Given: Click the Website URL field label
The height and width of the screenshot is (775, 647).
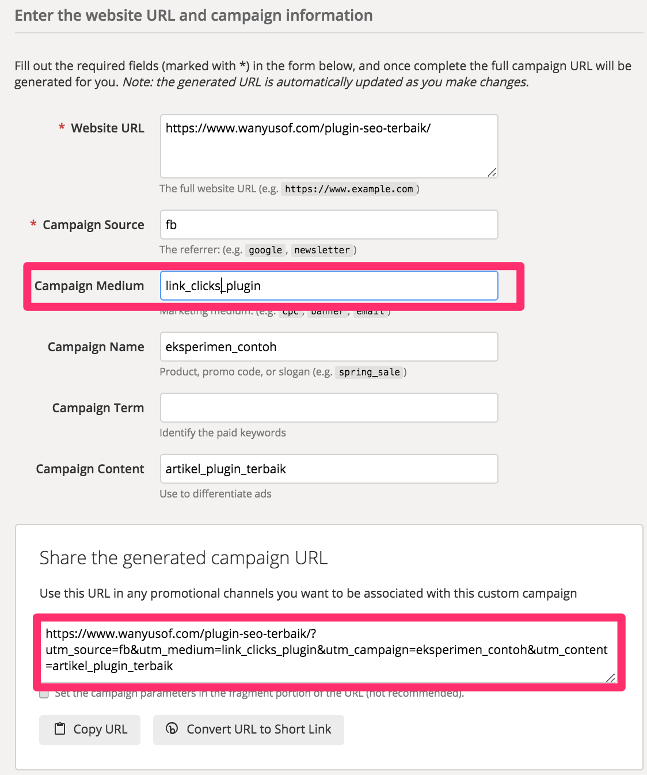Looking at the screenshot, I should coord(108,128).
